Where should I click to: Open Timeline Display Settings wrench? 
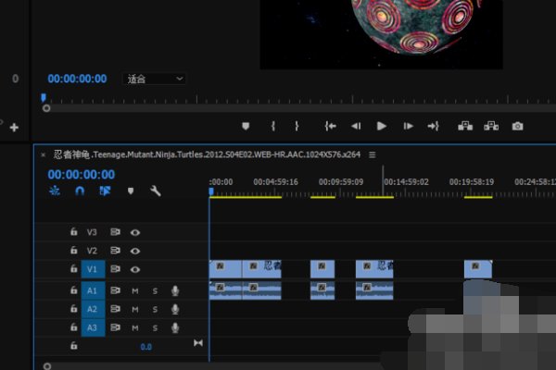(x=156, y=191)
